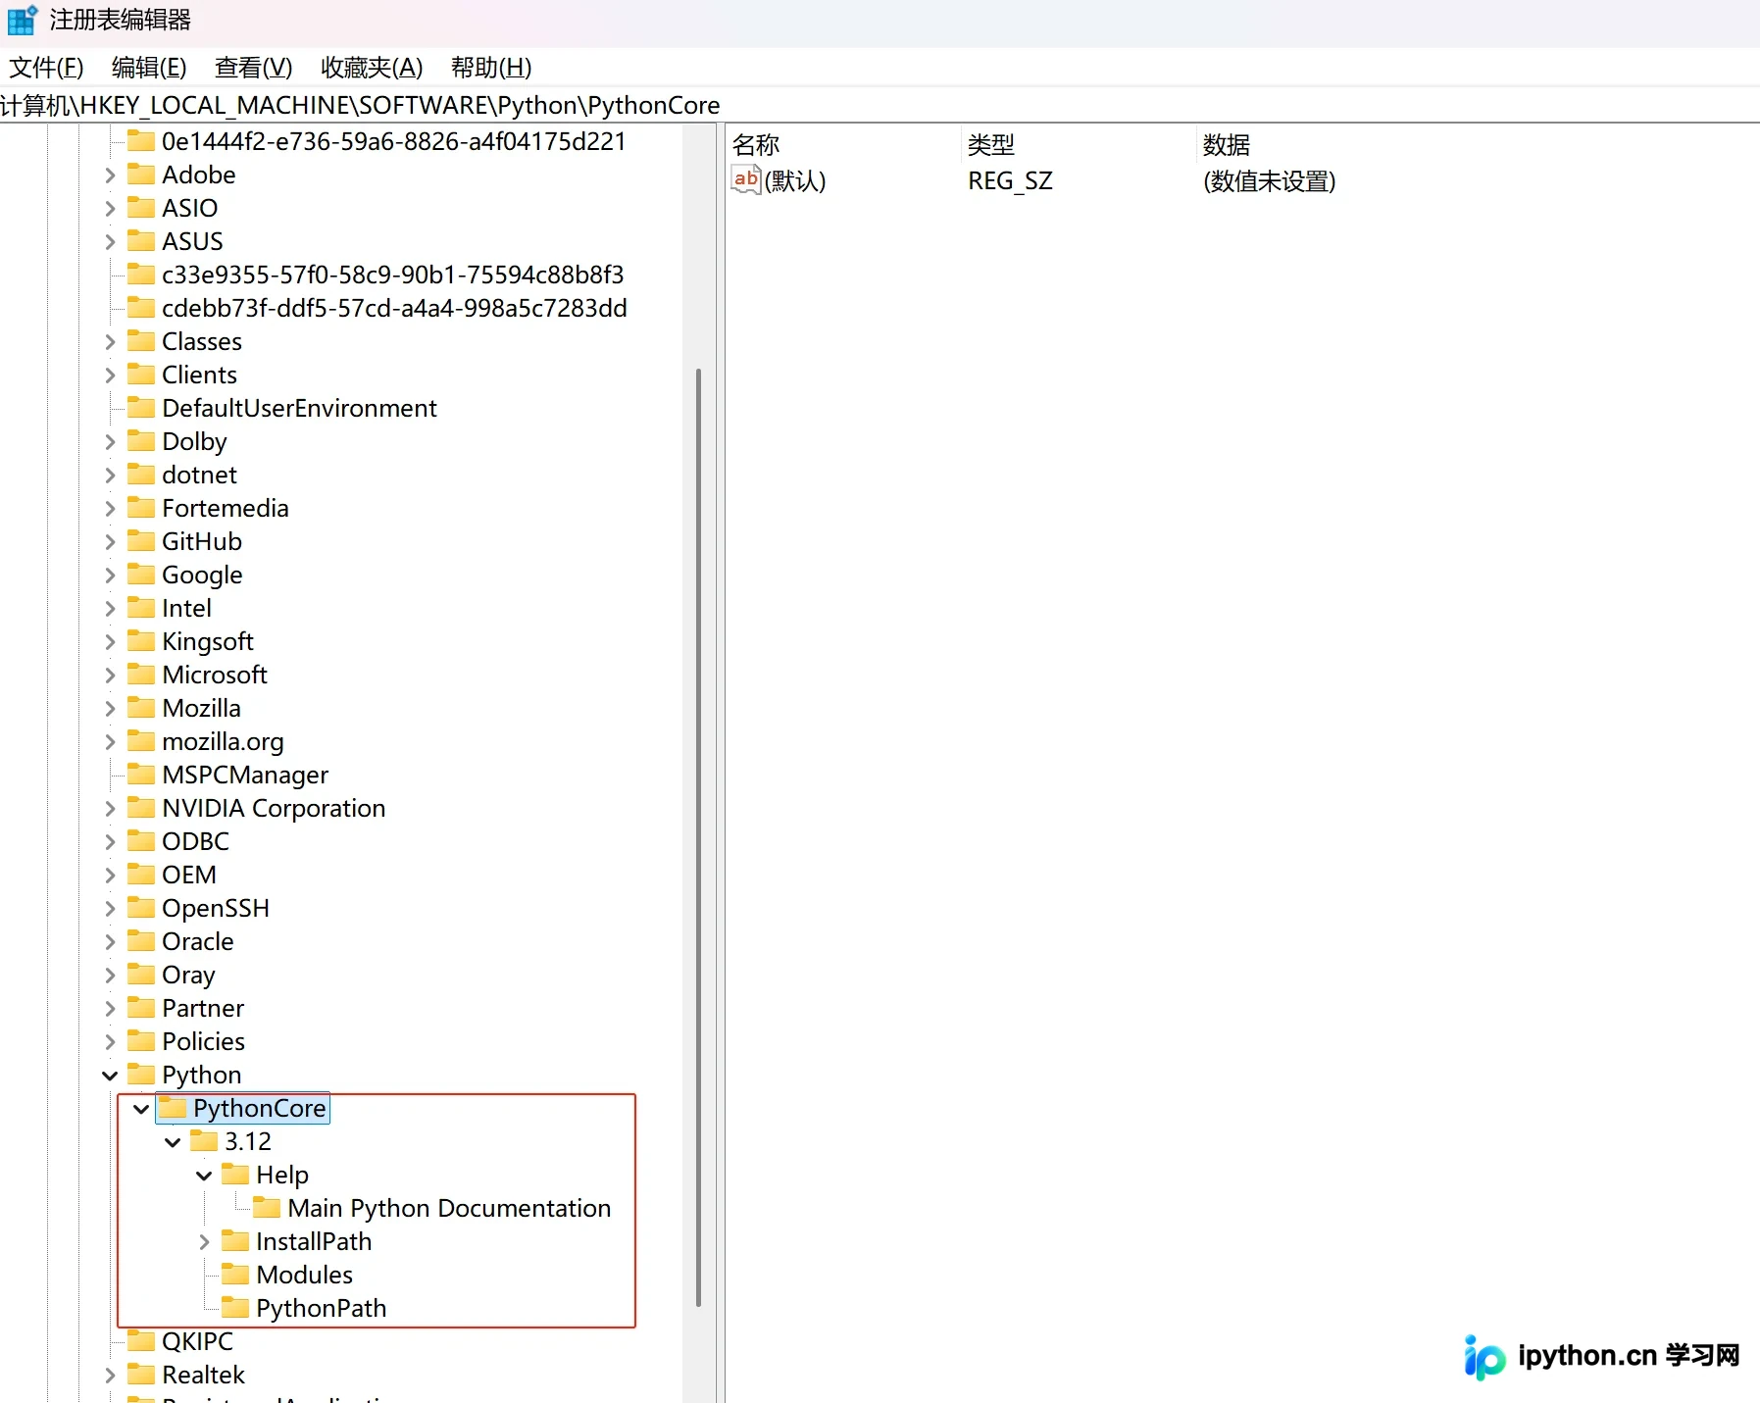Click the GitHub key folder icon
The image size is (1760, 1403).
(x=141, y=541)
